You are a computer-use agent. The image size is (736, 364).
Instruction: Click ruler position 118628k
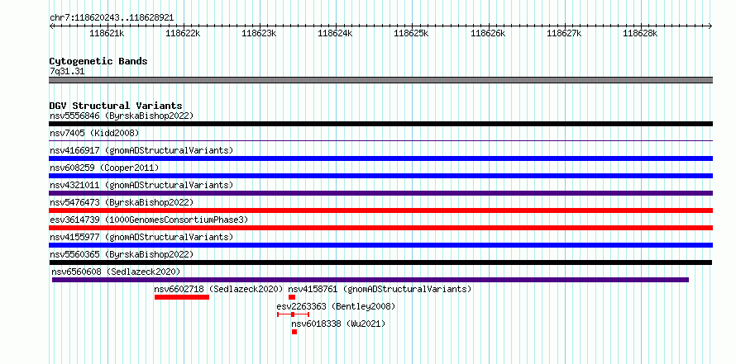[x=640, y=33]
